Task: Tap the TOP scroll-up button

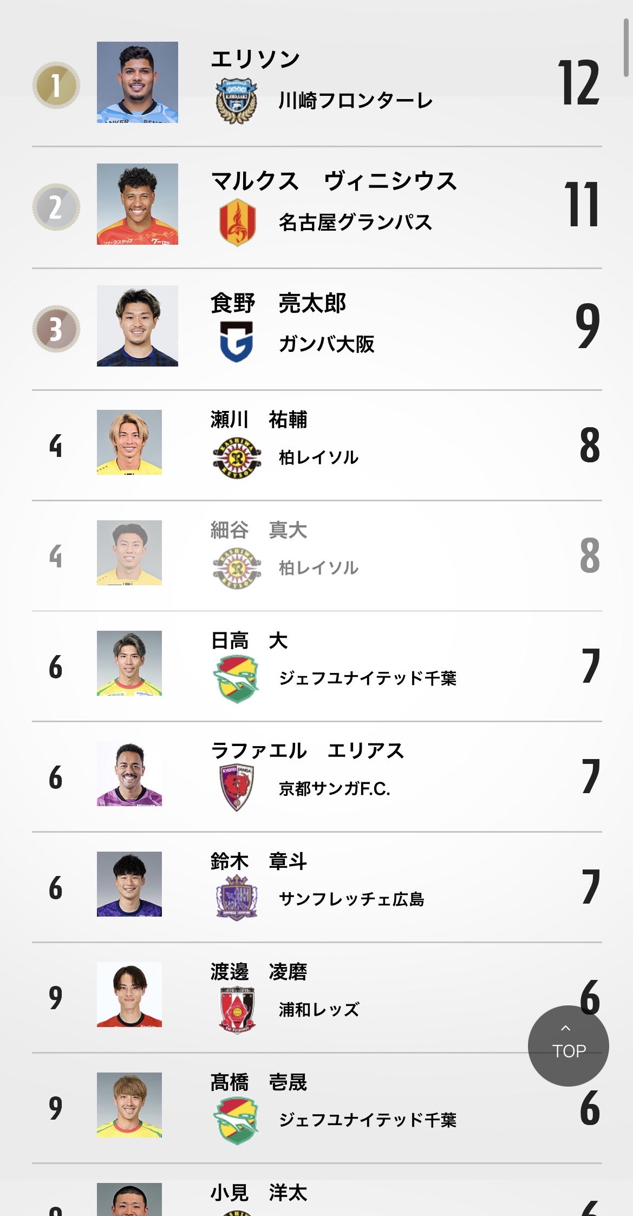Action: tap(568, 1045)
